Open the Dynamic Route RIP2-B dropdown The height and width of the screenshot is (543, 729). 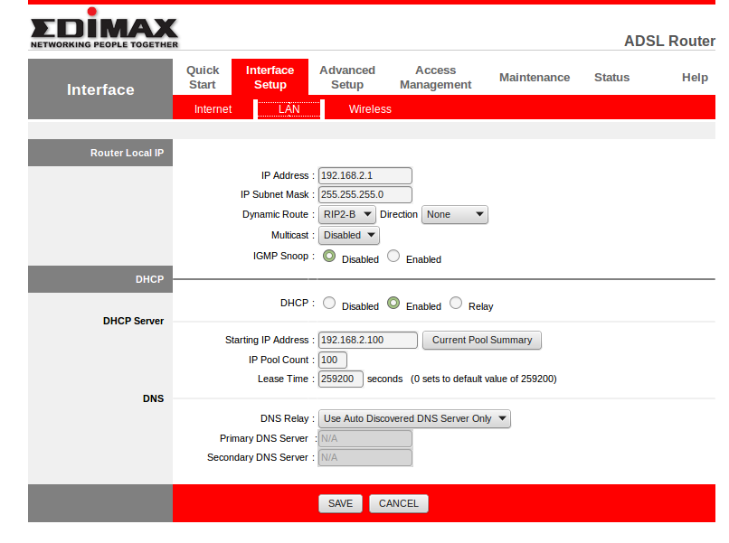(346, 214)
